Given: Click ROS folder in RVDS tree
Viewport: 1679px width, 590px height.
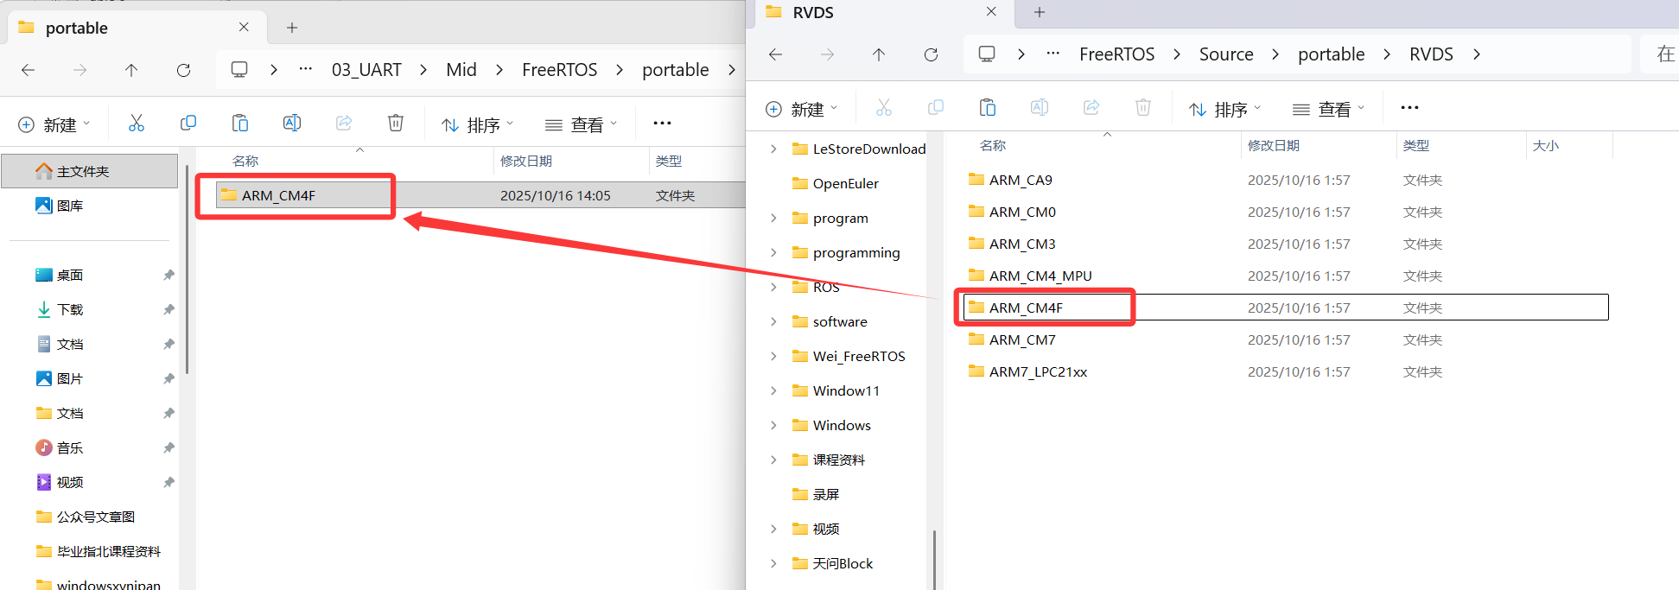Looking at the screenshot, I should [825, 287].
